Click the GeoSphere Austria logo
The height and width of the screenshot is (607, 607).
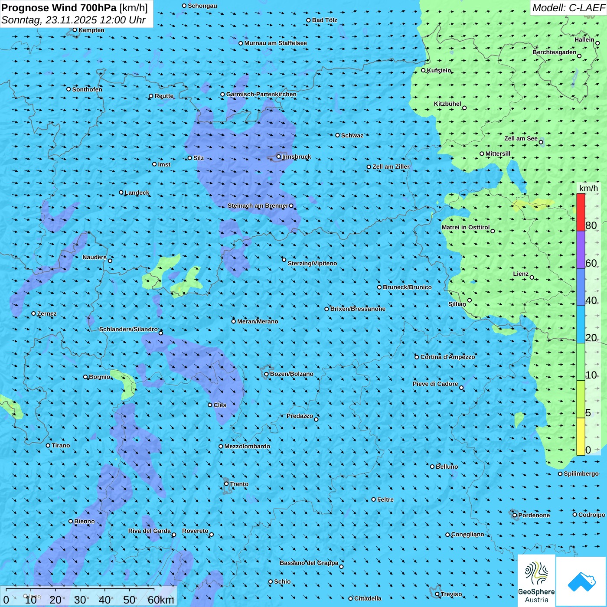point(536,581)
